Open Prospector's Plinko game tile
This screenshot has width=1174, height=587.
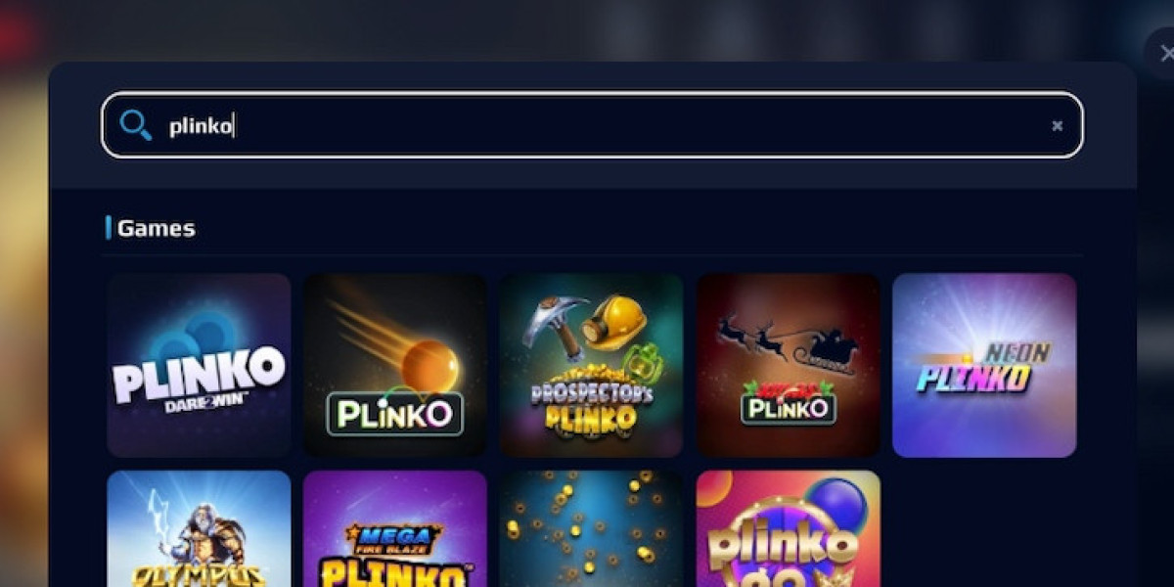[592, 365]
